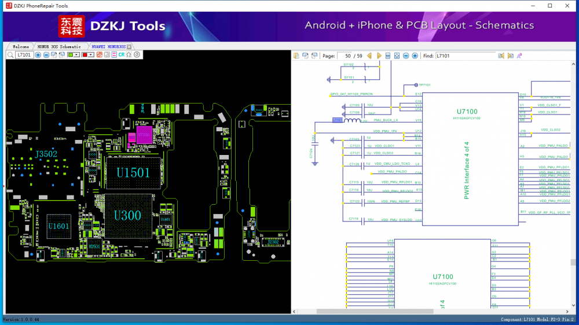Click the VDD_CLSO2 net label
Screen dimensions: 579x325
coord(551,130)
